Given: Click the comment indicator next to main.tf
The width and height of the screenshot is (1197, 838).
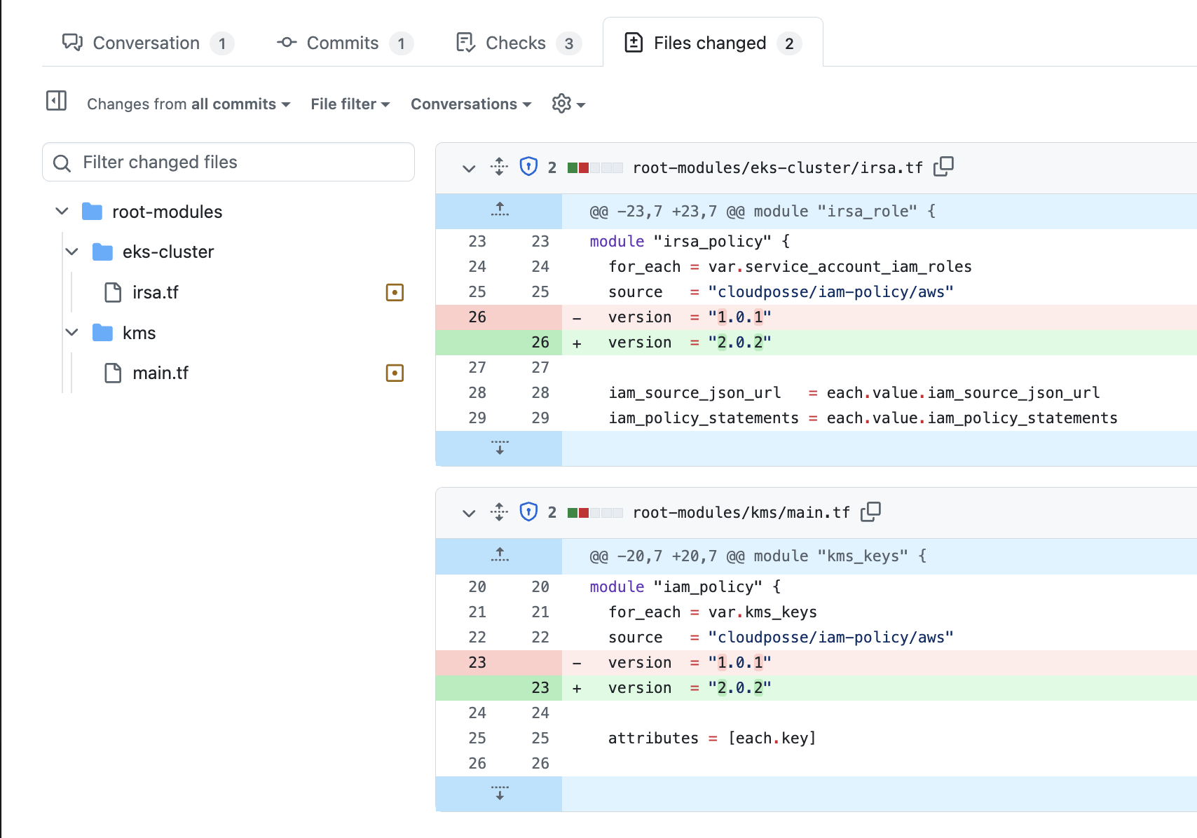Looking at the screenshot, I should pos(395,373).
